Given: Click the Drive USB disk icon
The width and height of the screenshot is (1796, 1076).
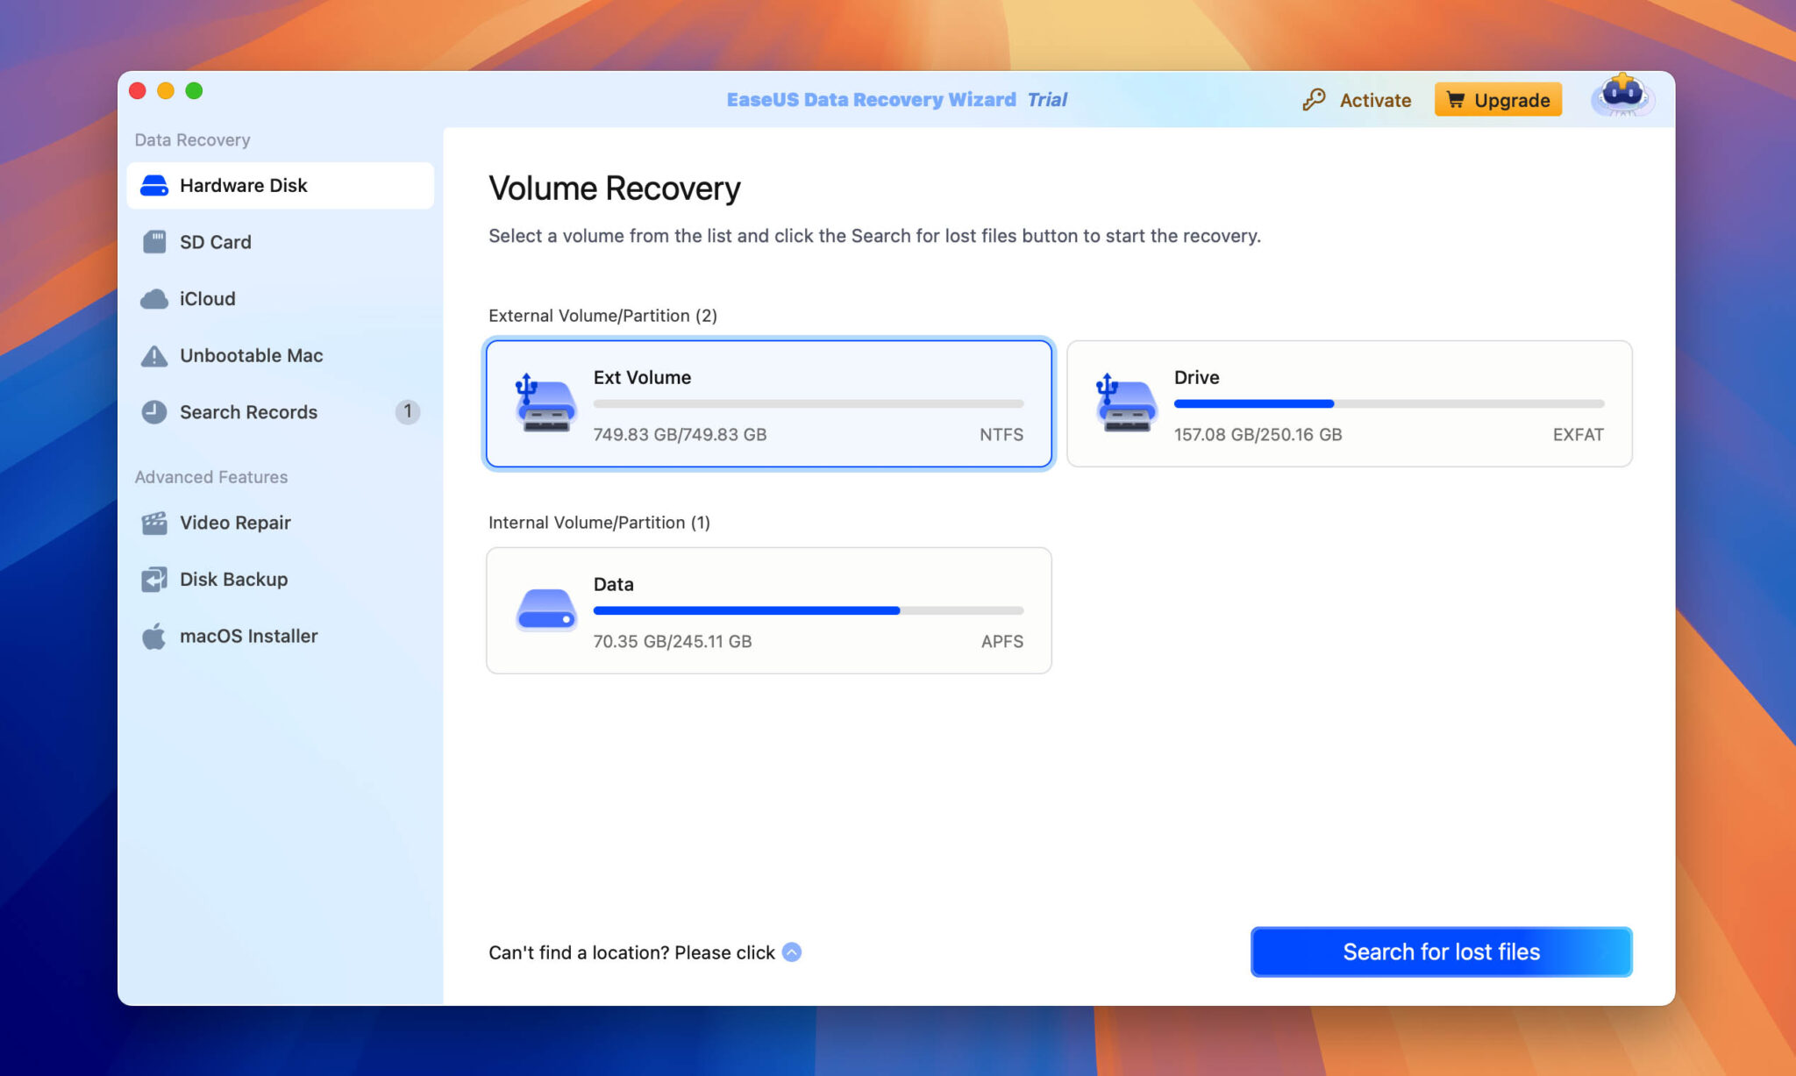Looking at the screenshot, I should click(x=1125, y=404).
